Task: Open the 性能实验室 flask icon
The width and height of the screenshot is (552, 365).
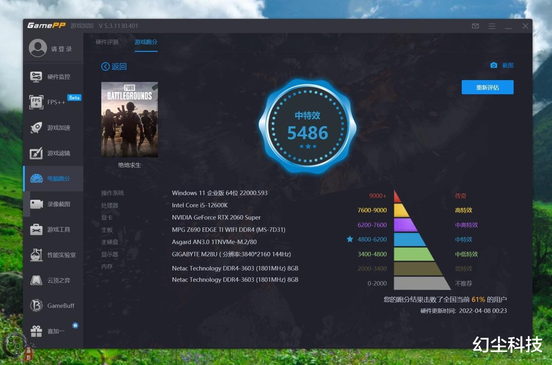Action: pos(36,255)
